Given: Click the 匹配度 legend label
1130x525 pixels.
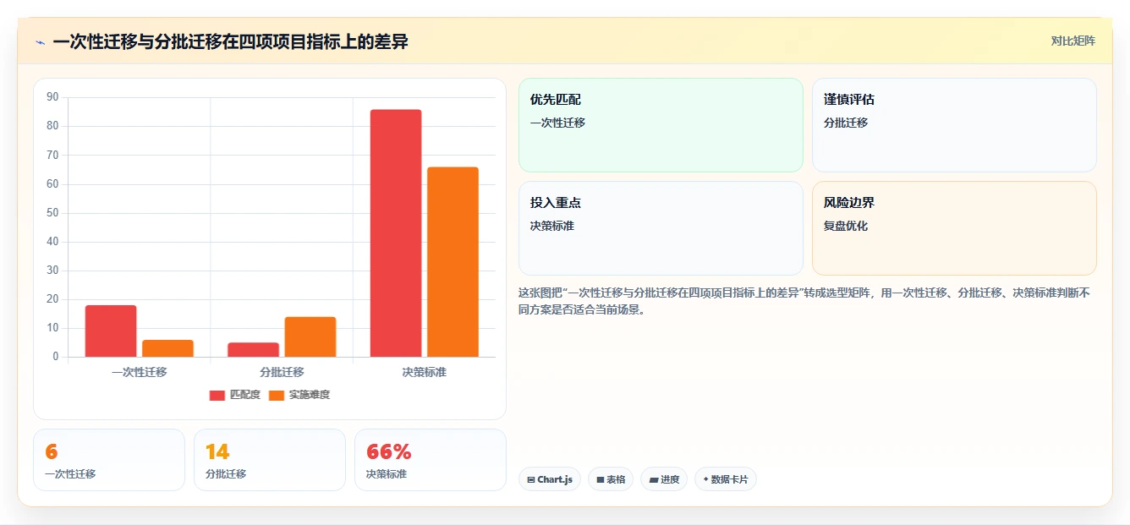Looking at the screenshot, I should pos(245,395).
